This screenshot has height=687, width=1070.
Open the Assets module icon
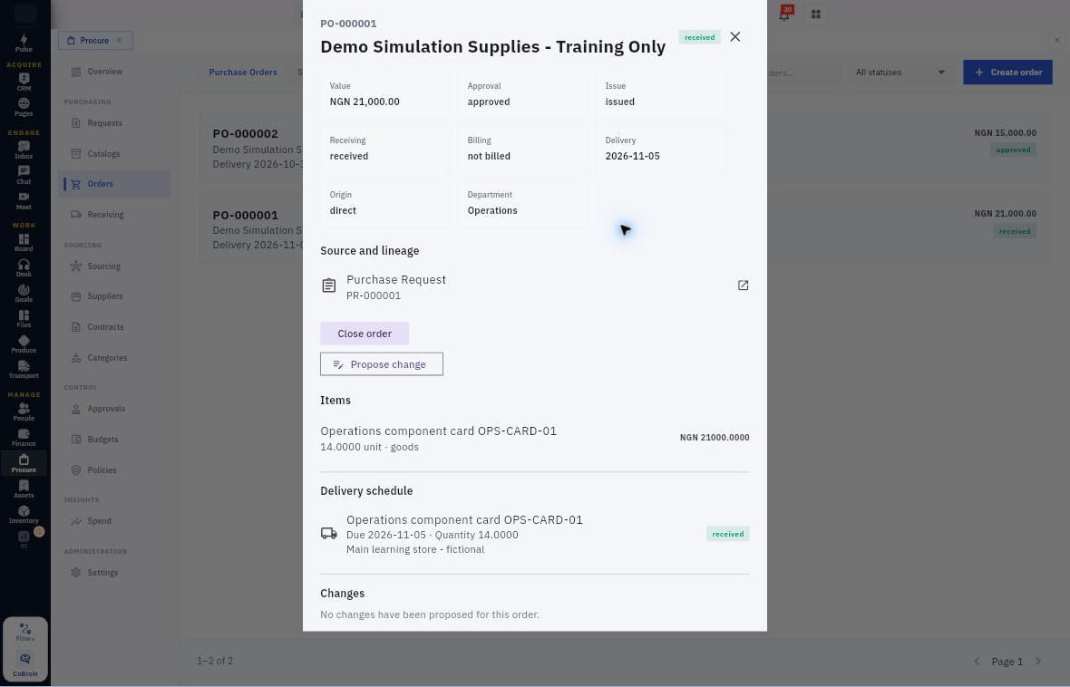click(x=24, y=489)
